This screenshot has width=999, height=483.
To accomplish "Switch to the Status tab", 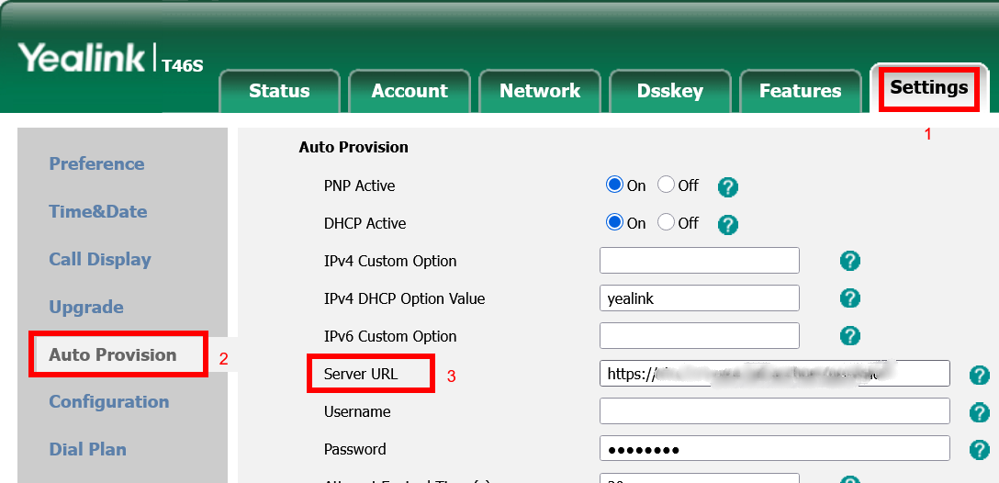I will click(x=279, y=91).
